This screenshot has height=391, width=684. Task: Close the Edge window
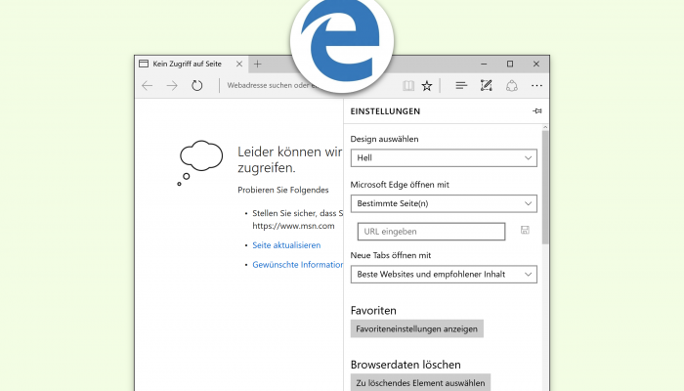click(536, 64)
